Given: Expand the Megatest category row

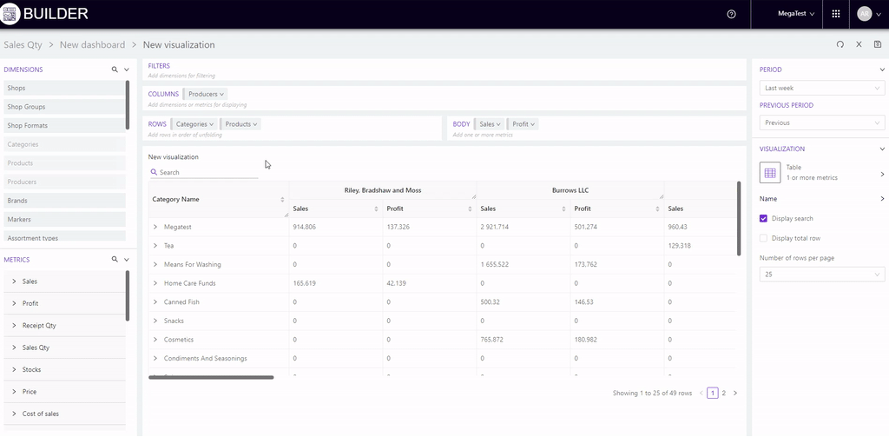Looking at the screenshot, I should 155,227.
